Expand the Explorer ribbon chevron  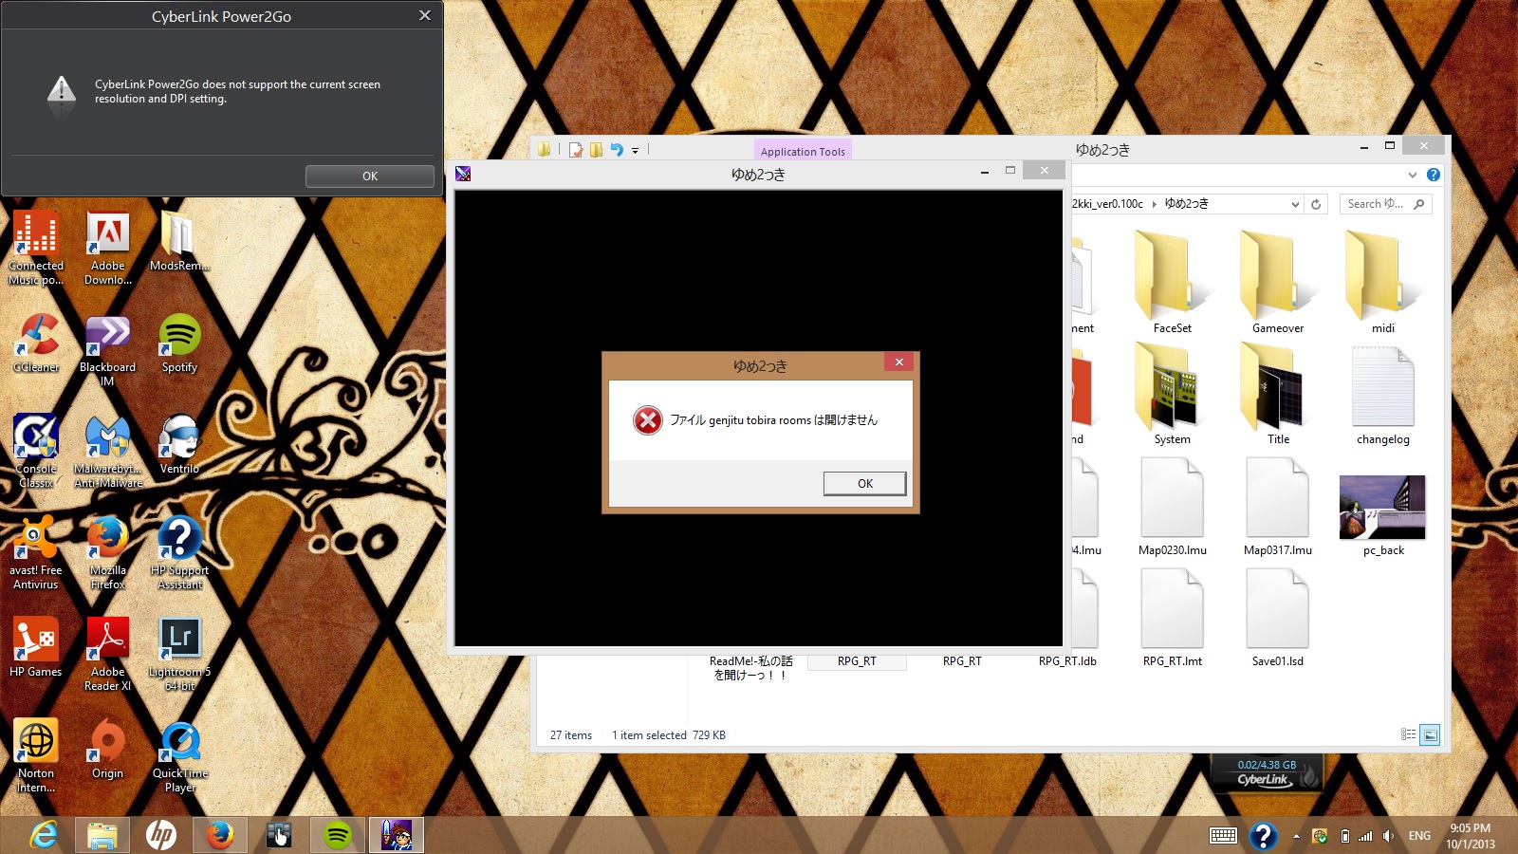[x=1413, y=175]
